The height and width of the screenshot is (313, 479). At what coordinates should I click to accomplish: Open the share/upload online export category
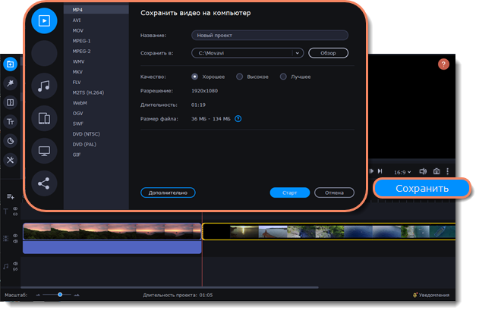(44, 183)
